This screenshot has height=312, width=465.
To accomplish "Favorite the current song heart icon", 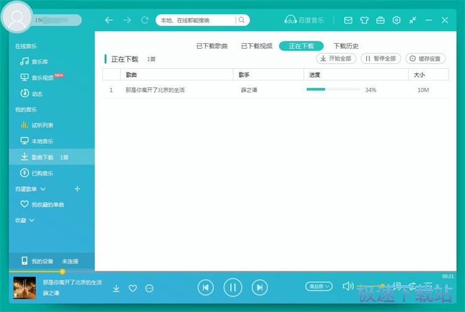I will (x=133, y=288).
